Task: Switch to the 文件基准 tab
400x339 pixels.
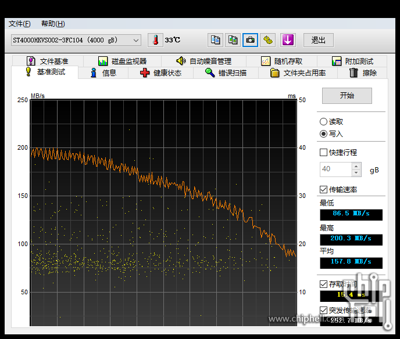Action: pyautogui.click(x=48, y=61)
